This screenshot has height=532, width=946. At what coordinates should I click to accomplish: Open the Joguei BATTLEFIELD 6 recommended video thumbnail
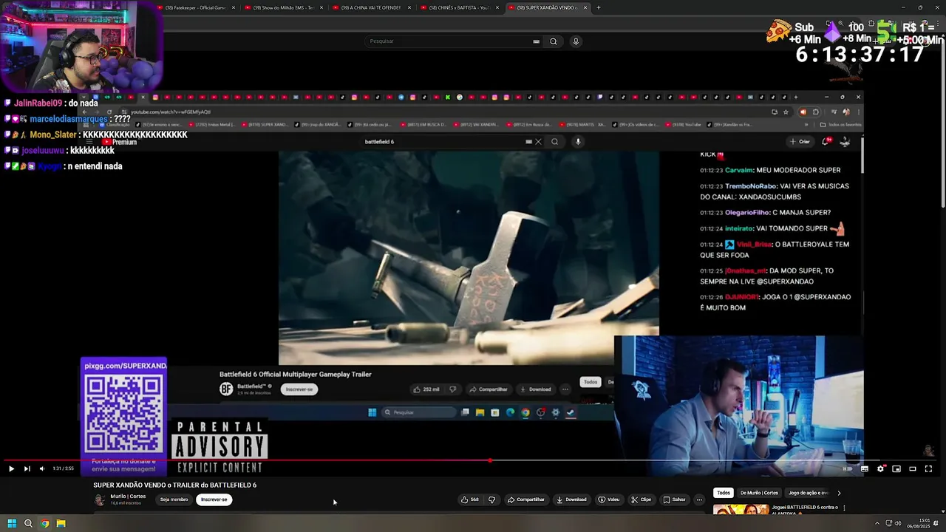pyautogui.click(x=741, y=509)
